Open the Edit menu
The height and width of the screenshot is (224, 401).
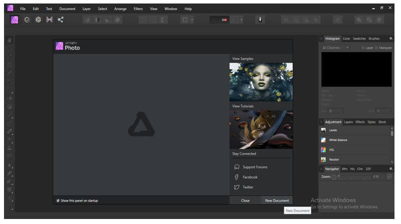pyautogui.click(x=36, y=8)
